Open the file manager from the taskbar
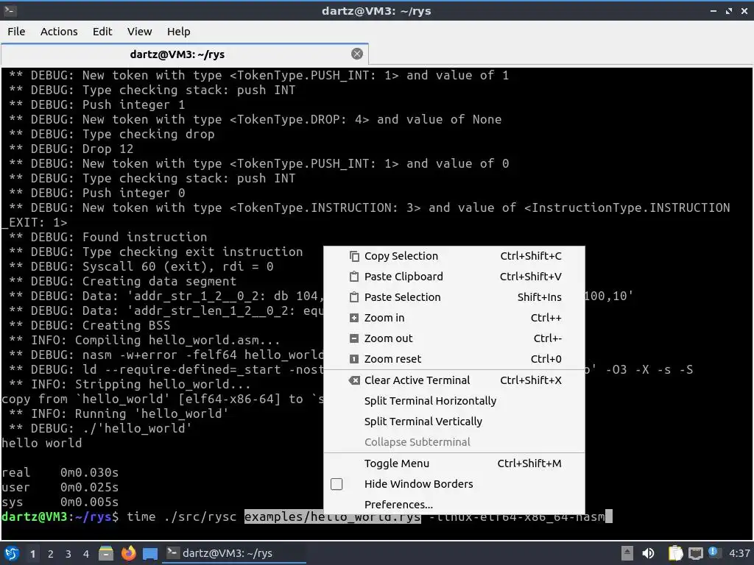Image resolution: width=754 pixels, height=565 pixels. click(x=106, y=553)
